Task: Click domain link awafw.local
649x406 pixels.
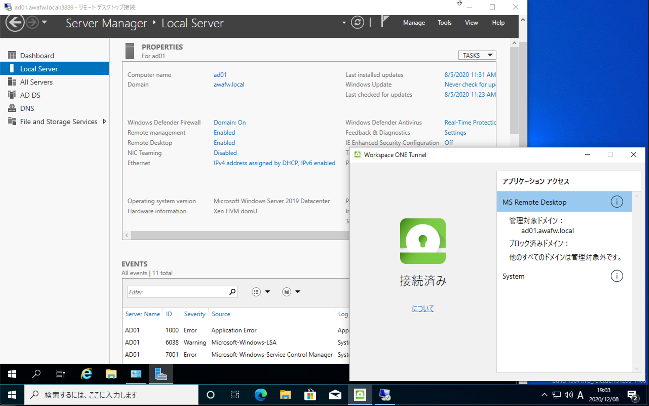Action: [229, 84]
